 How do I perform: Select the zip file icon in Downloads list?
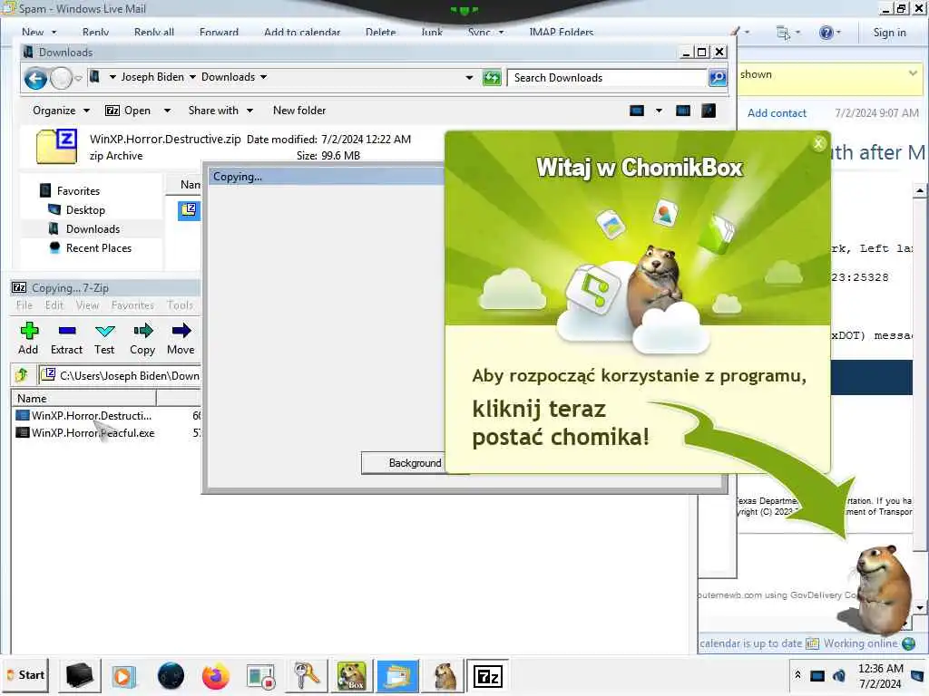tap(189, 210)
